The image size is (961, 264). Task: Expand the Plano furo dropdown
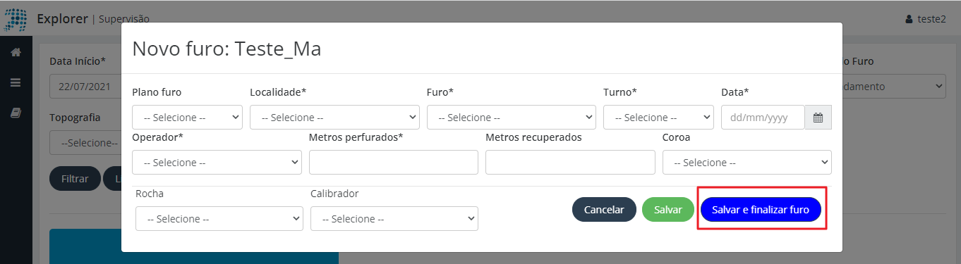click(187, 118)
